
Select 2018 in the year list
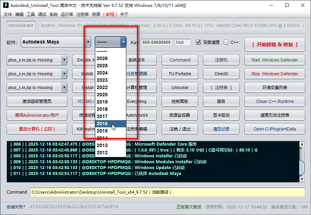110,109
